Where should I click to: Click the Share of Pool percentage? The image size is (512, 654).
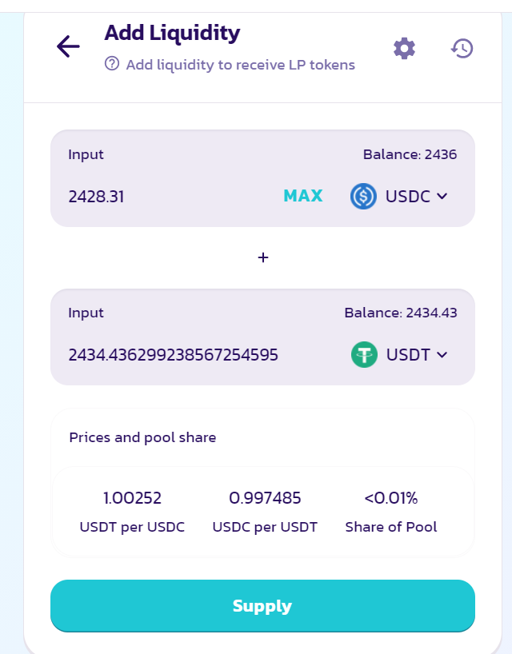391,498
